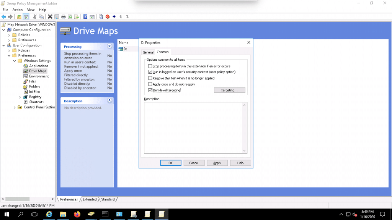Viewport: 392px width, 220px height.
Task: Click the Apply button
Action: coord(217,163)
